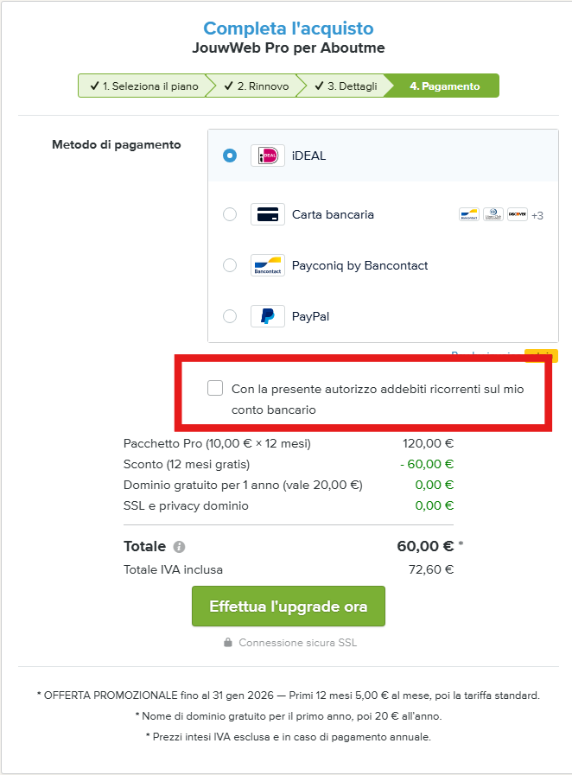Click the bank card icon
The width and height of the screenshot is (572, 775).
coord(267,214)
